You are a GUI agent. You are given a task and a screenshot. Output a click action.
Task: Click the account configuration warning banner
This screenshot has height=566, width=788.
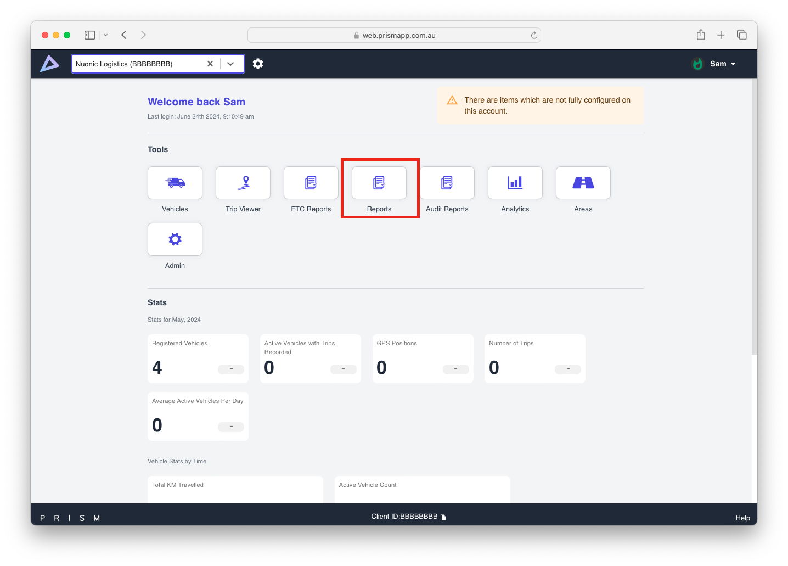pyautogui.click(x=541, y=105)
